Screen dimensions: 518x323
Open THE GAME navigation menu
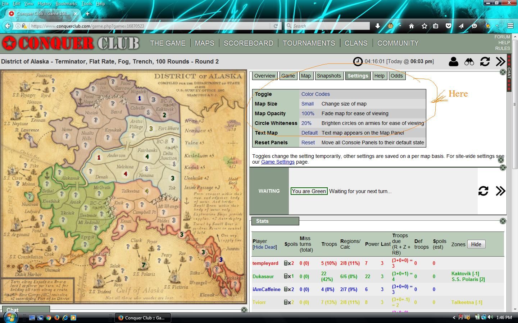point(168,43)
